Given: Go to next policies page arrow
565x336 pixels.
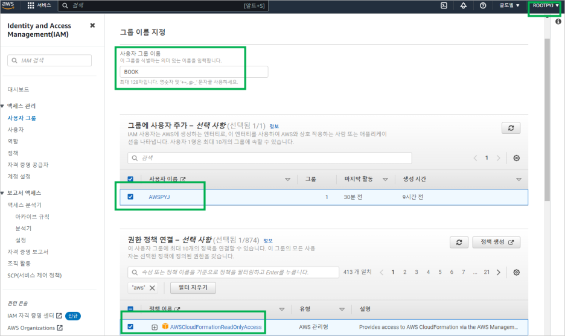Looking at the screenshot, I should click(499, 272).
